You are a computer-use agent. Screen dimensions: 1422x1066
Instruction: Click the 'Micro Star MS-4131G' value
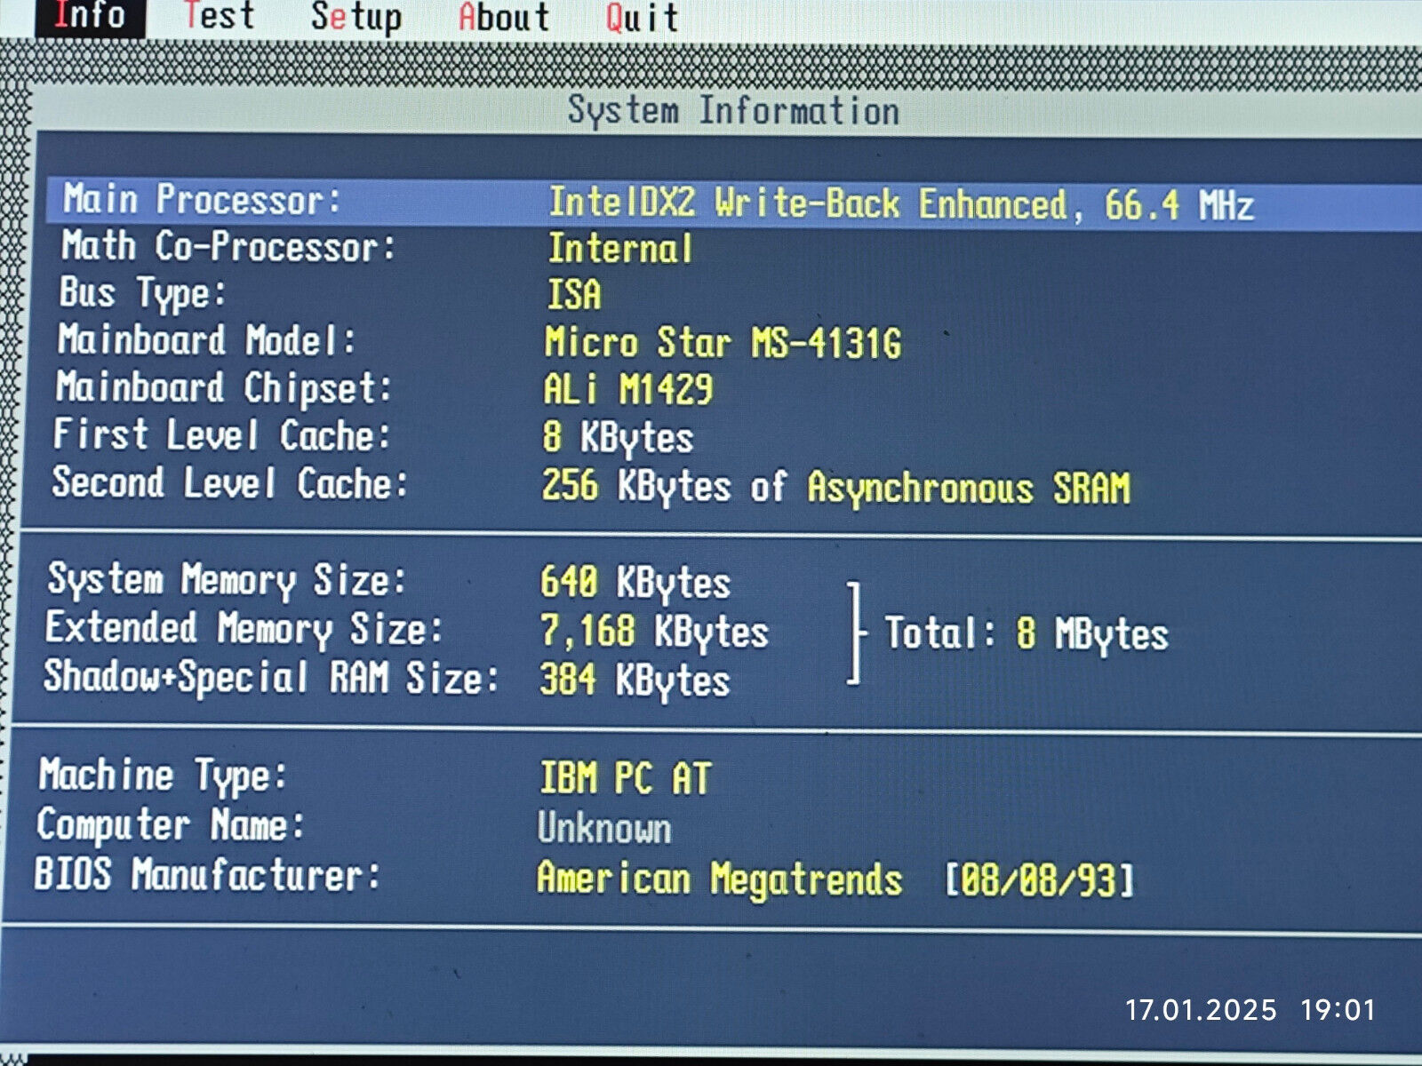point(723,343)
